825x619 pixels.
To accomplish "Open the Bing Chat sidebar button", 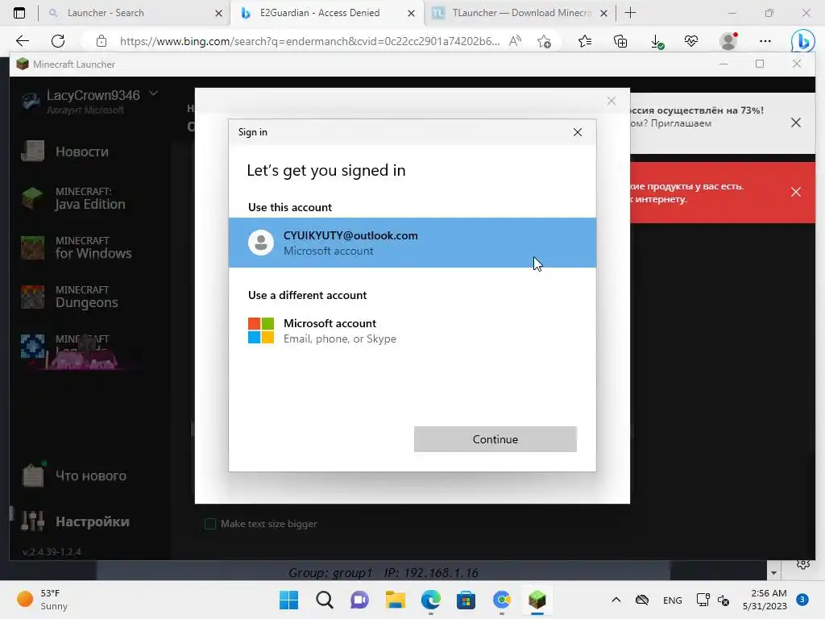I will point(802,41).
